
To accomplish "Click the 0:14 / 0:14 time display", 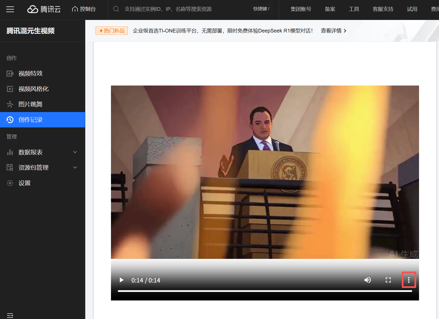I will pos(146,280).
